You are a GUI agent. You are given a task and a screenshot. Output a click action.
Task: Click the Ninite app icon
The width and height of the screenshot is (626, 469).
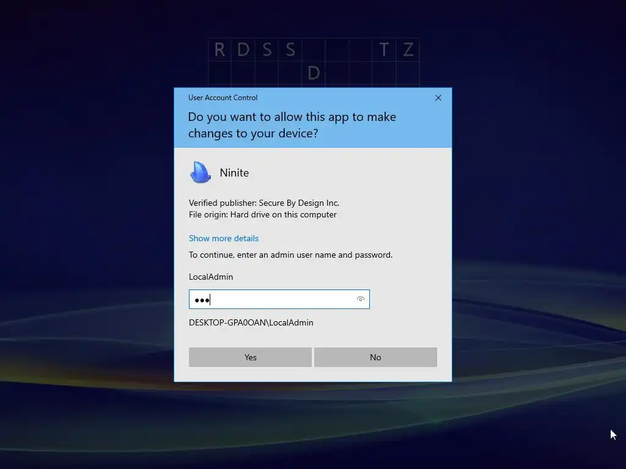tap(201, 172)
